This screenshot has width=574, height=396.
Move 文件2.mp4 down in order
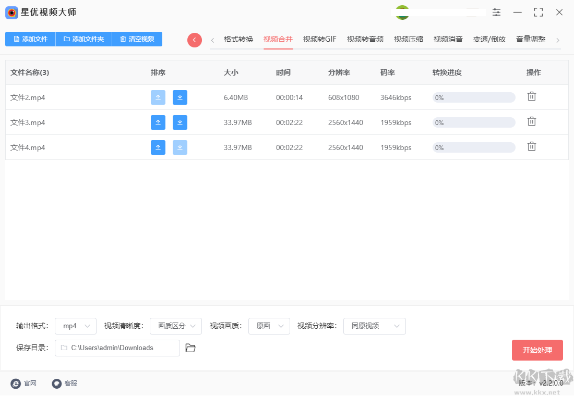[180, 97]
